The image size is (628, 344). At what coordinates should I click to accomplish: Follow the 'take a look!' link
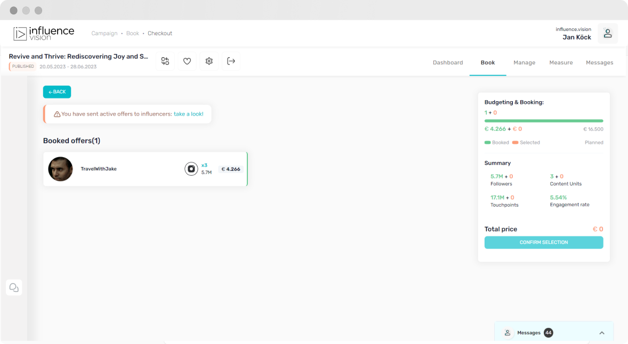point(188,114)
